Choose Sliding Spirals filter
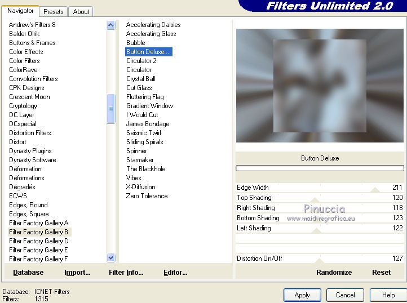Image resolution: width=407 pixels, height=303 pixels. pyautogui.click(x=144, y=142)
